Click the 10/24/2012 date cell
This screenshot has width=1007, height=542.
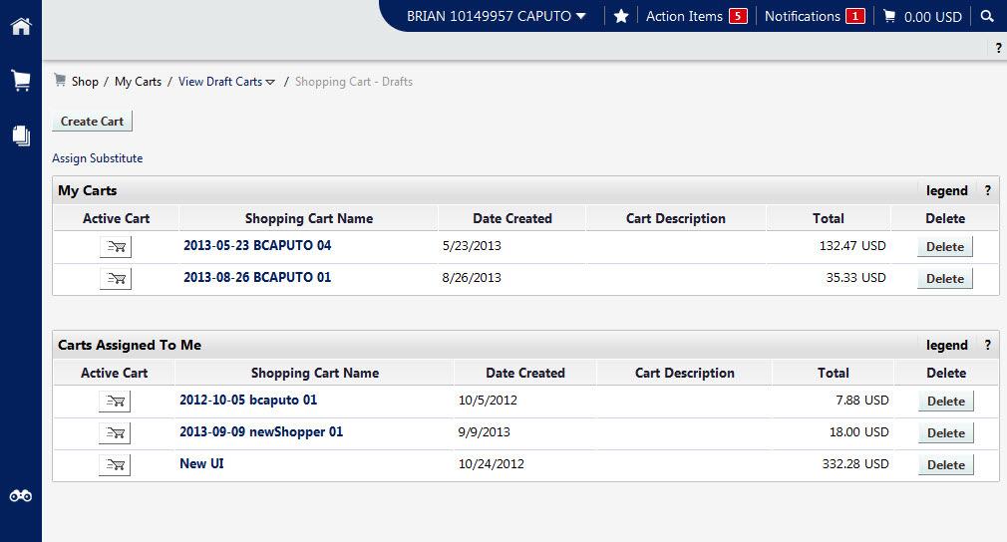492,463
